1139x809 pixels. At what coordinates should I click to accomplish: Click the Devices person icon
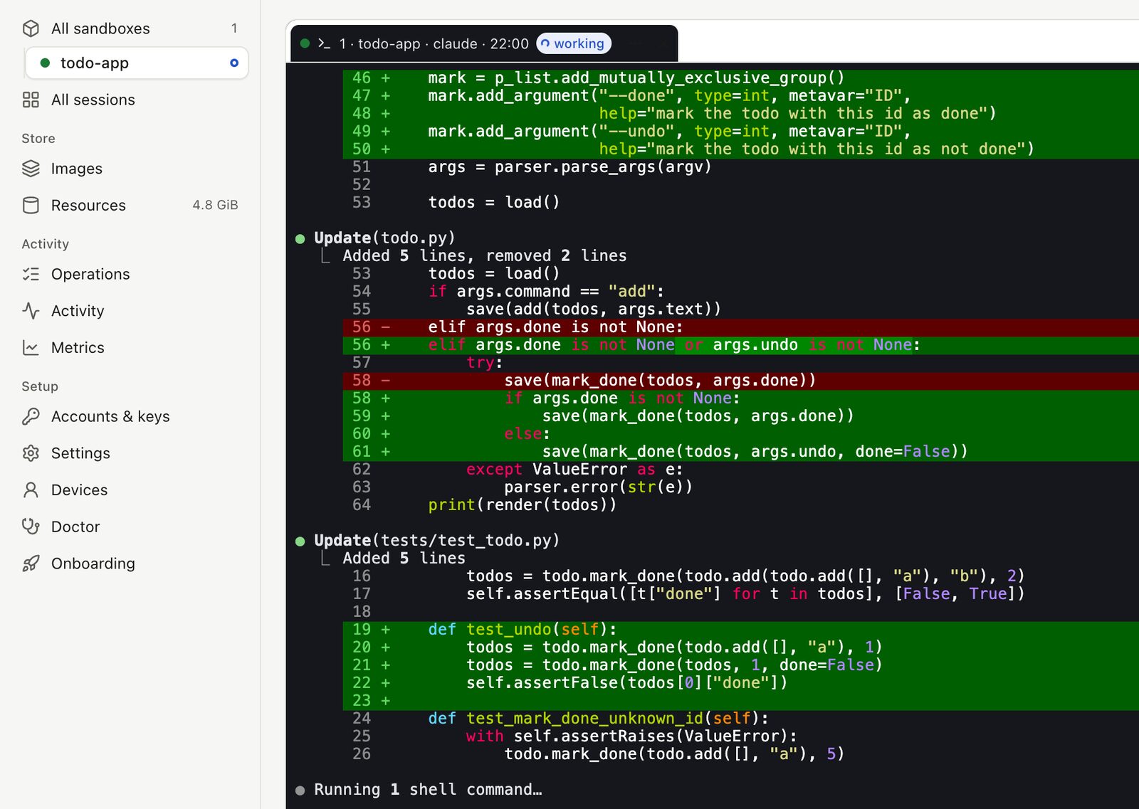coord(31,490)
